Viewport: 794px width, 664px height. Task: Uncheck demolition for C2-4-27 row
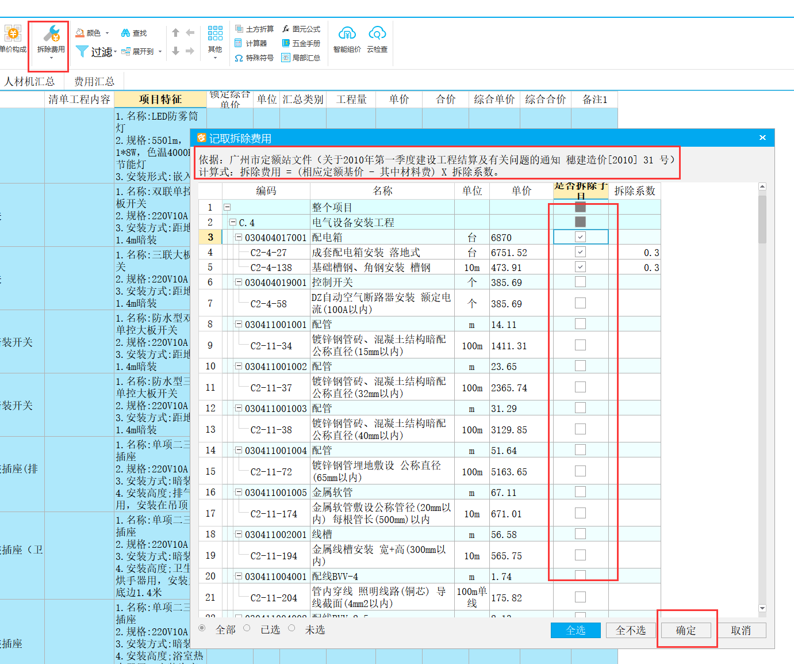point(581,252)
